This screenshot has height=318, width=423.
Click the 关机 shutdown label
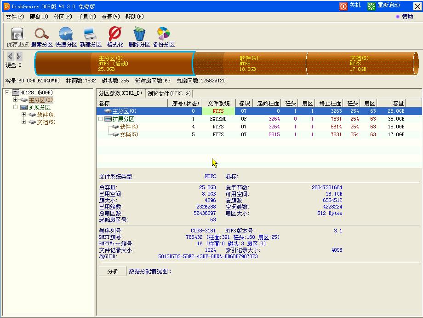pyautogui.click(x=355, y=6)
